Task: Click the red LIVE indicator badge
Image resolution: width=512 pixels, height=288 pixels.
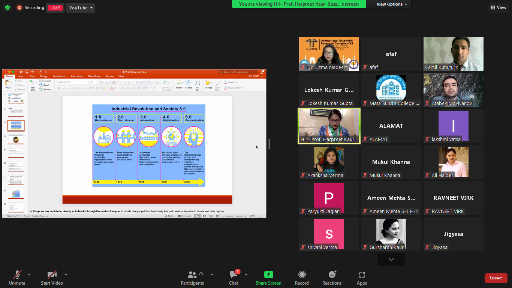Action: pos(55,8)
